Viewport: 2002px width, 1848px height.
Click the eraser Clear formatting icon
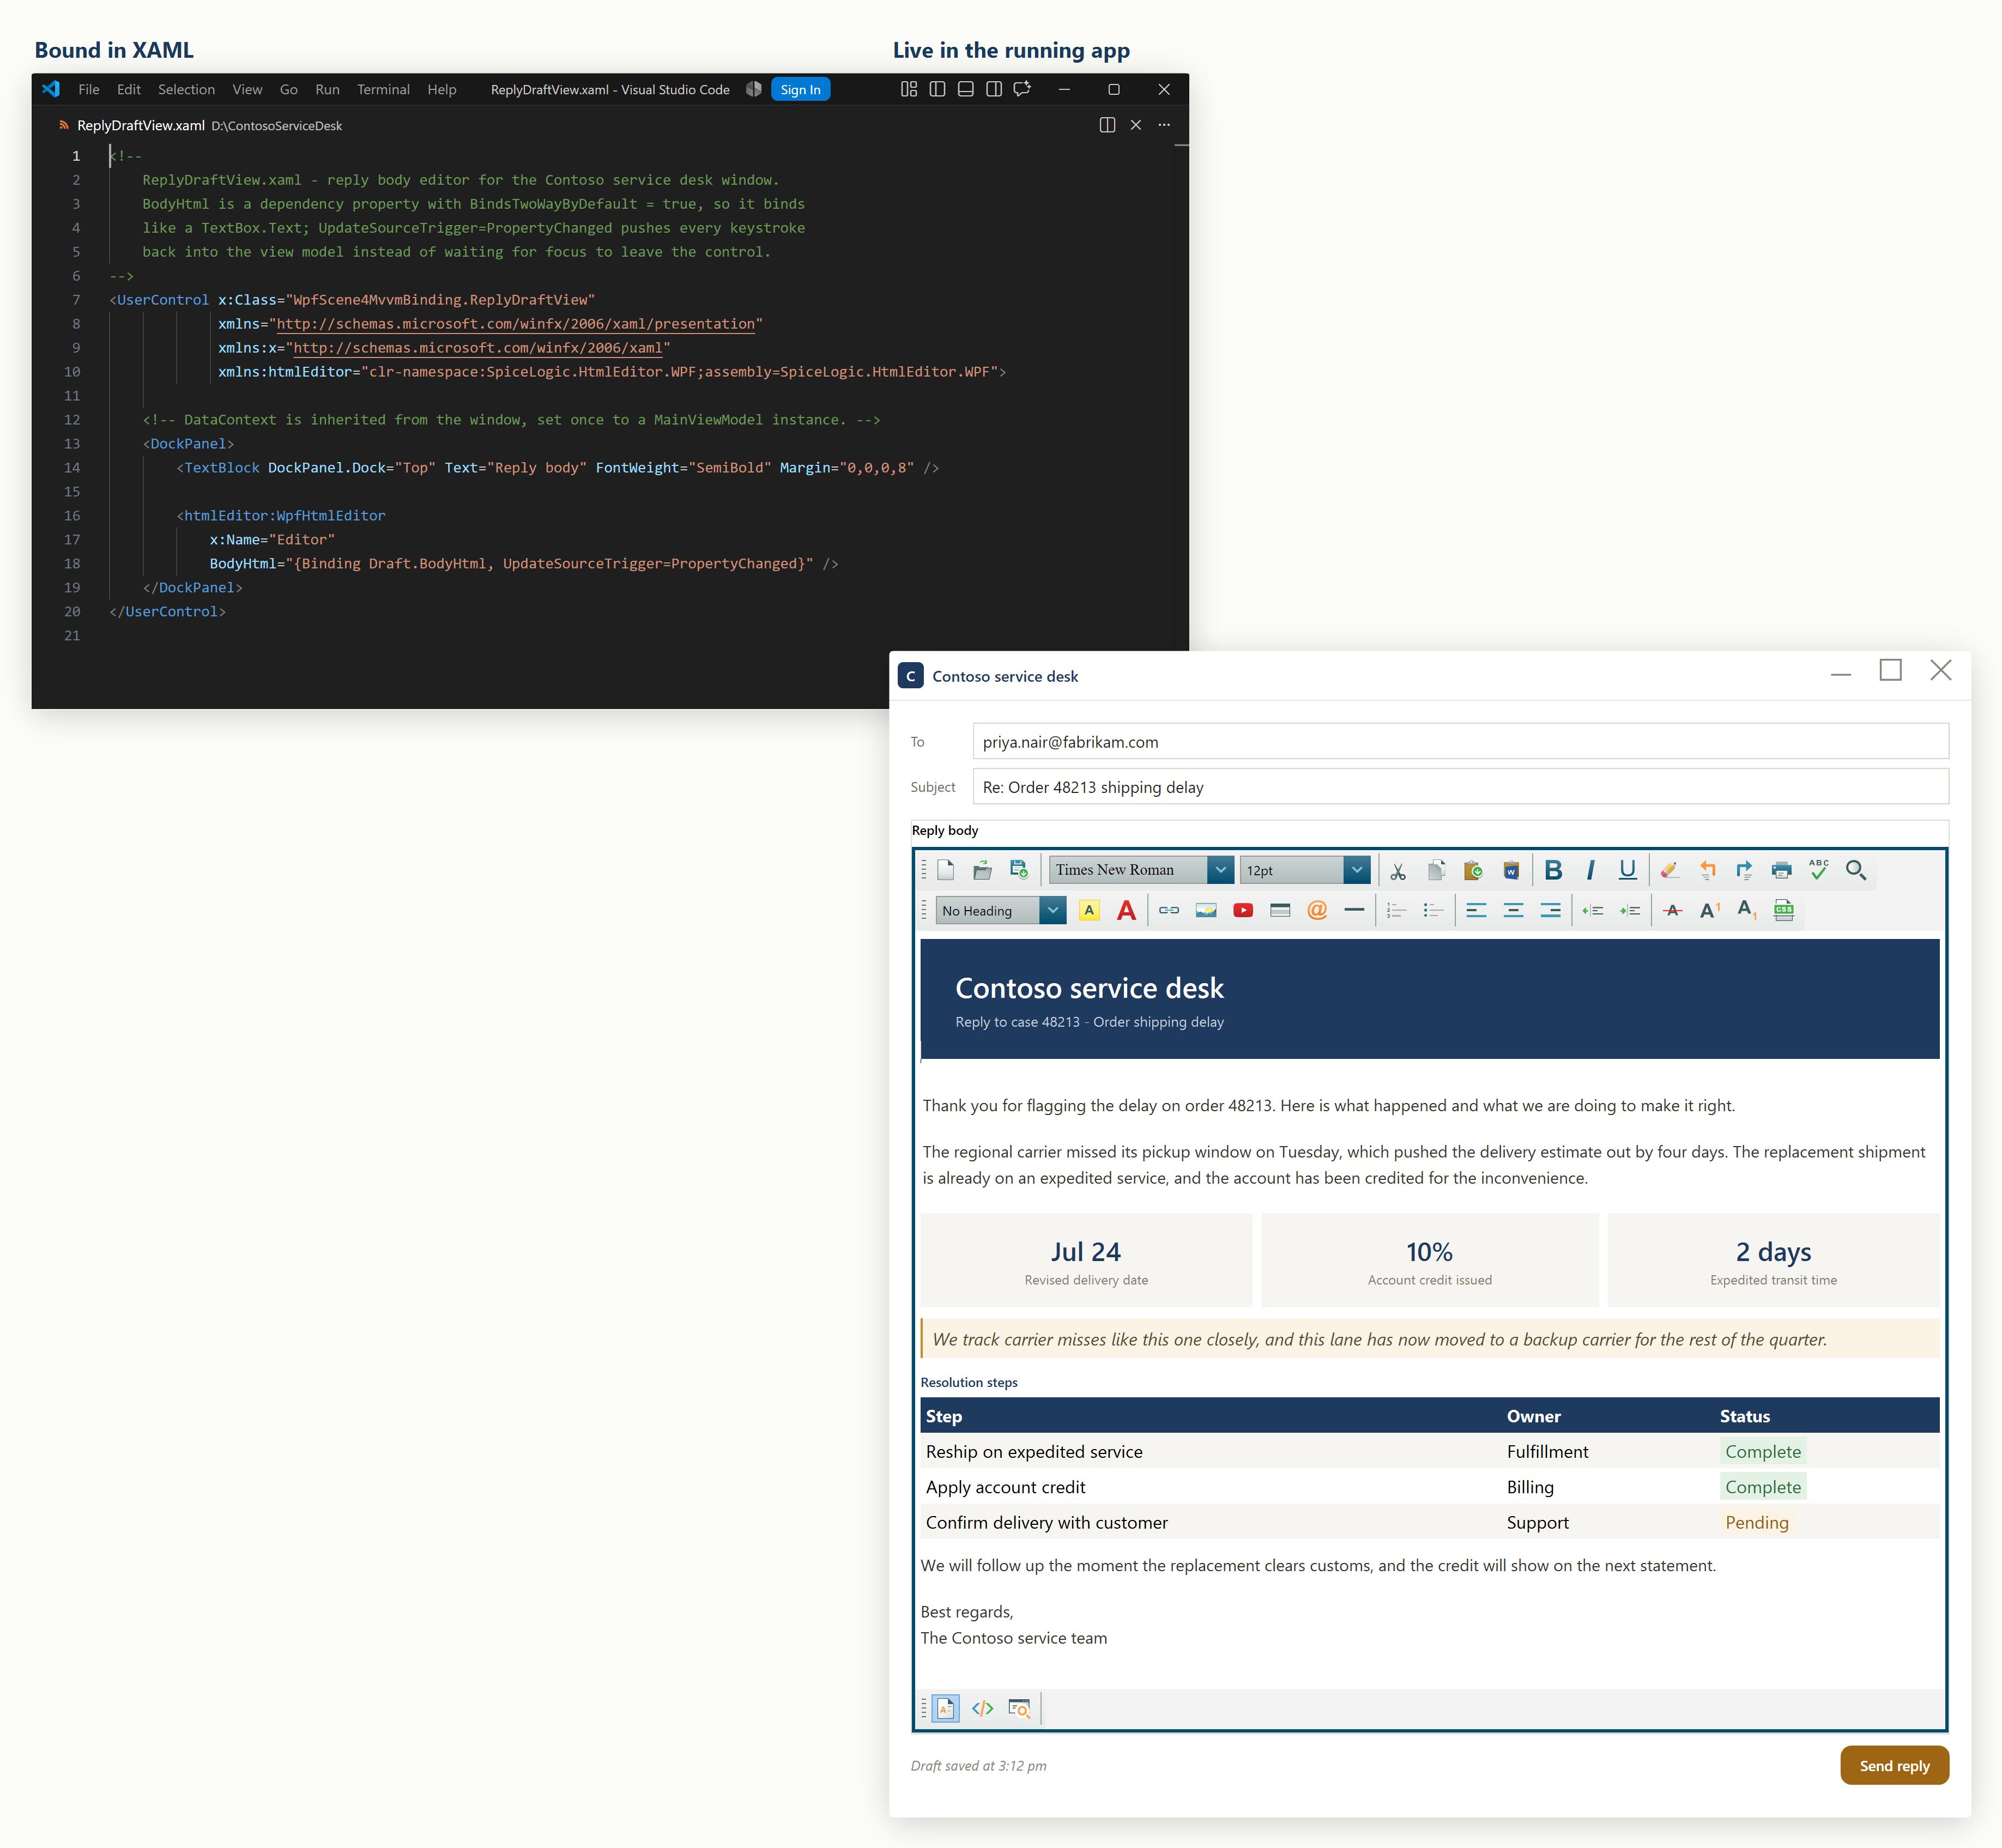pyautogui.click(x=1669, y=870)
